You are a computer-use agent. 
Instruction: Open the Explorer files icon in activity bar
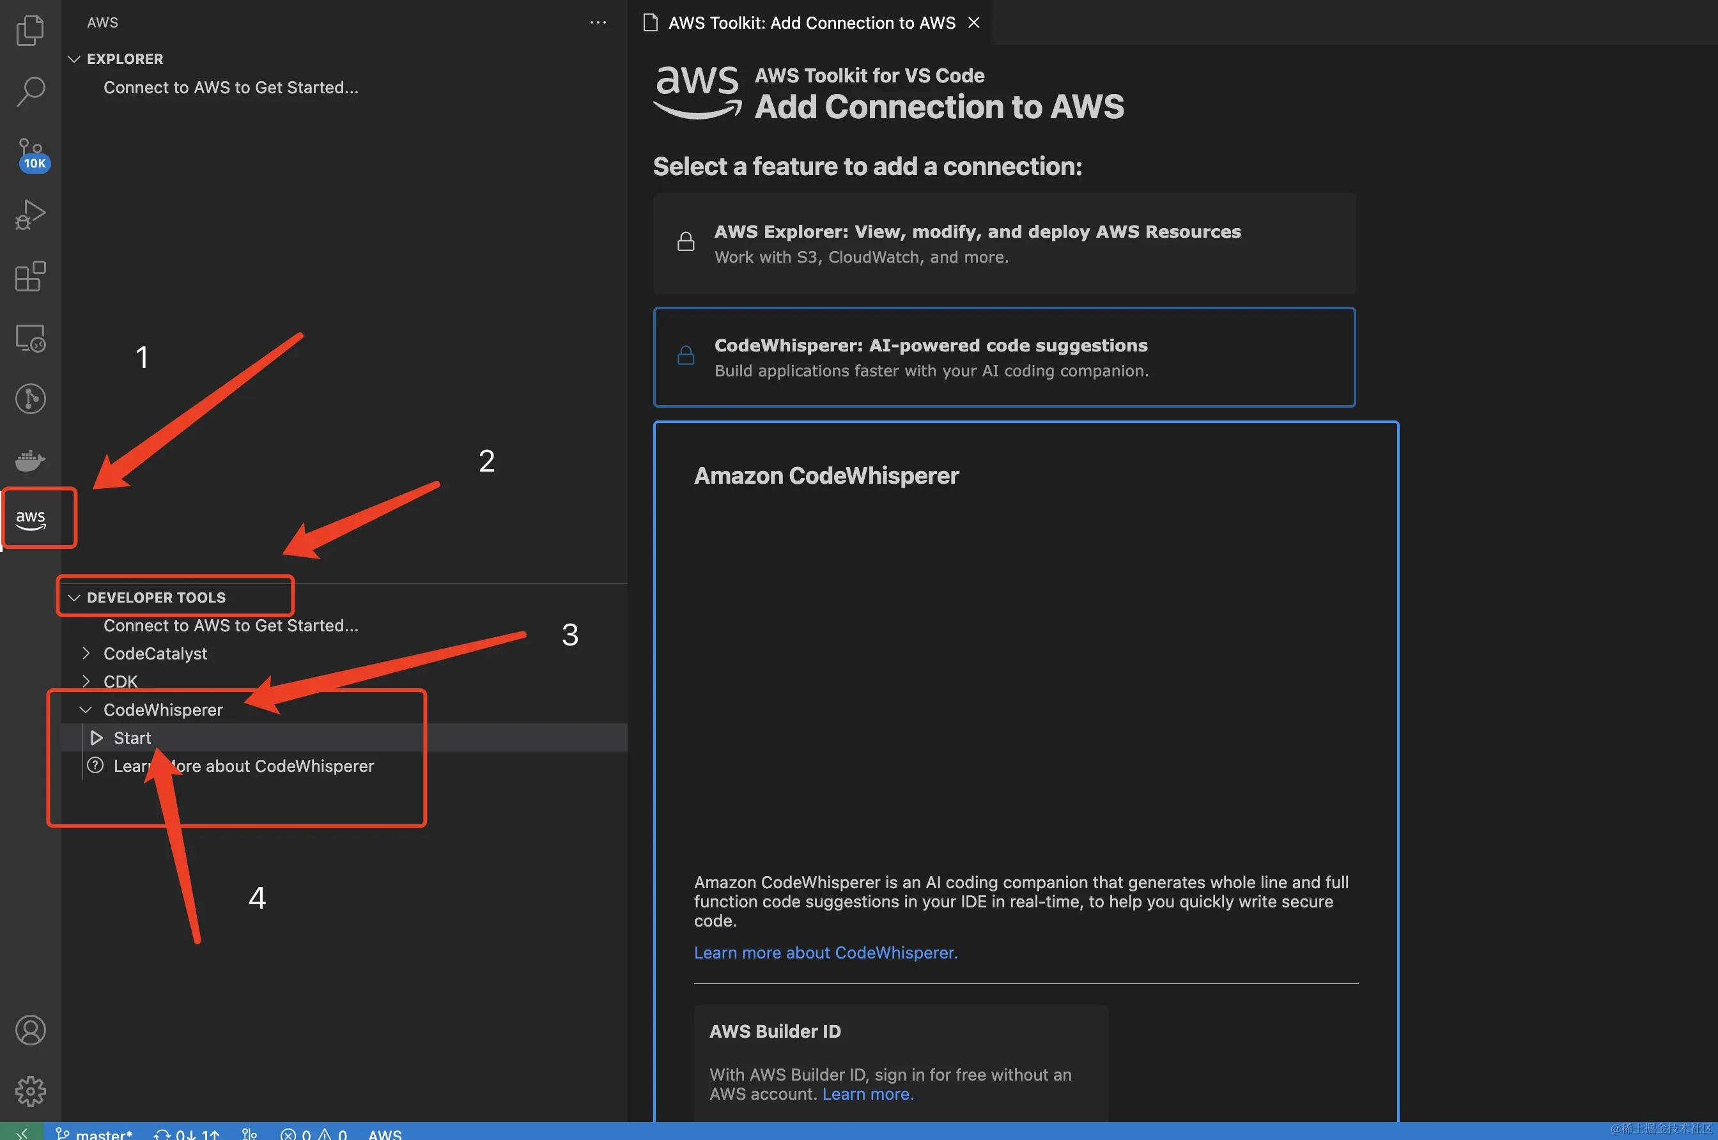tap(30, 30)
